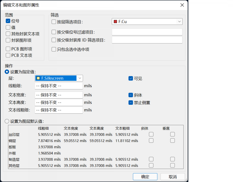Screen dimensions: 233x182
Task: Enable 按层筛选项目 filter checkbox
Action: [54, 22]
